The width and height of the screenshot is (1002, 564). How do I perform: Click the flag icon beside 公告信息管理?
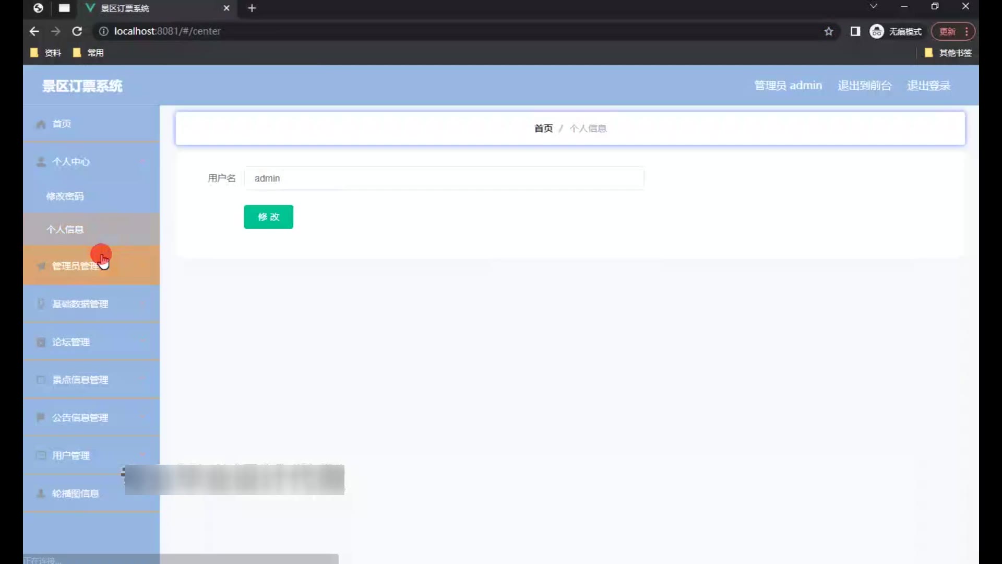[41, 417]
